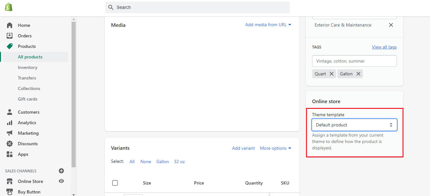The width and height of the screenshot is (430, 196).
Task: Click the Orders inbox icon
Action: [10, 36]
